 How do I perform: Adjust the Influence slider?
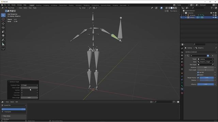(205, 84)
